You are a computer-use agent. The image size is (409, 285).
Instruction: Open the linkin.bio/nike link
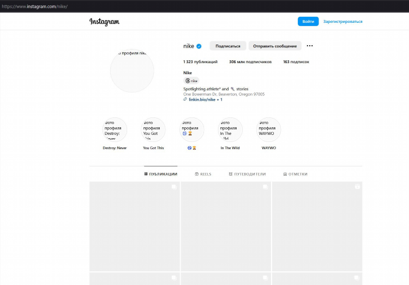206,100
